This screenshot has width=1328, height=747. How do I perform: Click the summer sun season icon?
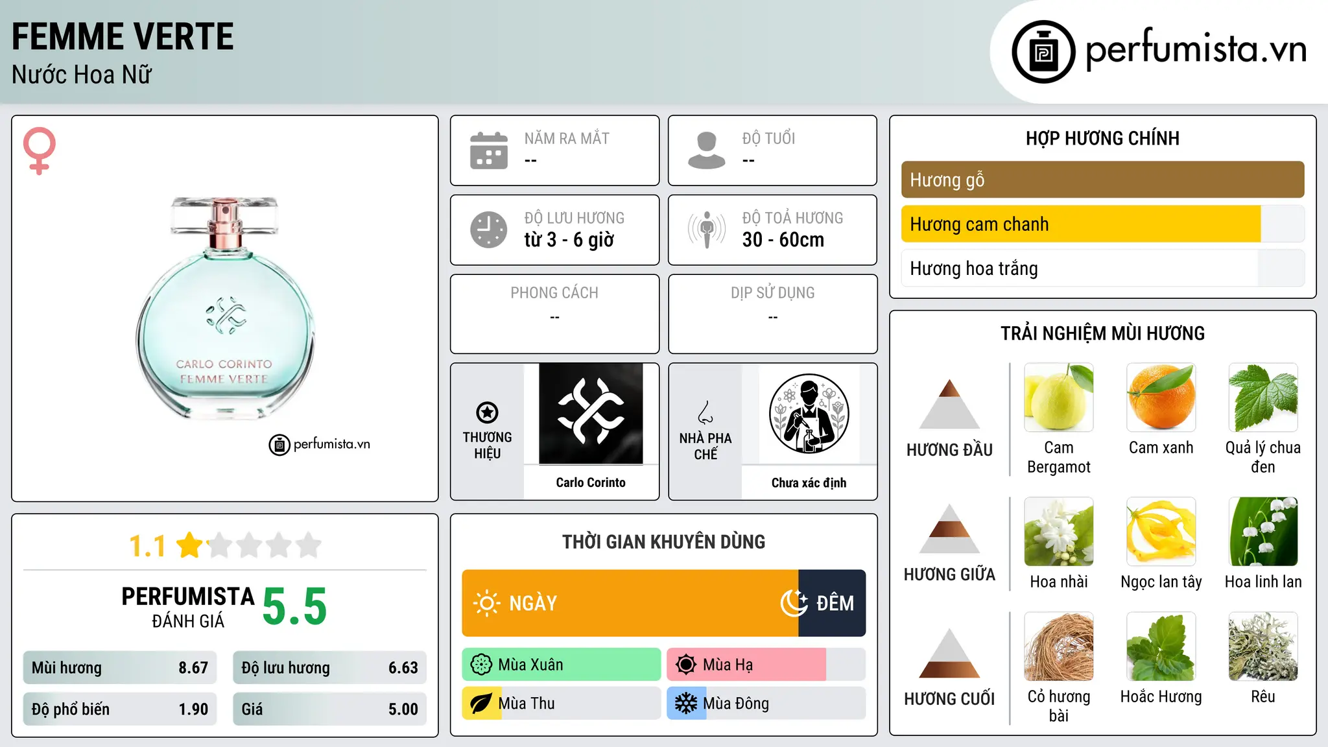[x=686, y=665]
